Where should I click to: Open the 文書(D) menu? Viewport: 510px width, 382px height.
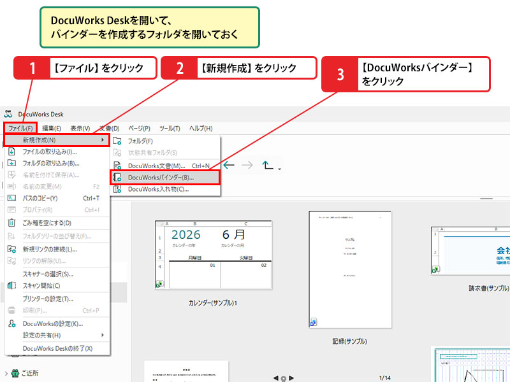[109, 129]
